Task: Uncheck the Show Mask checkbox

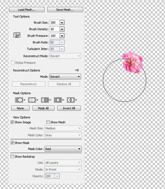Action: tap(12, 143)
